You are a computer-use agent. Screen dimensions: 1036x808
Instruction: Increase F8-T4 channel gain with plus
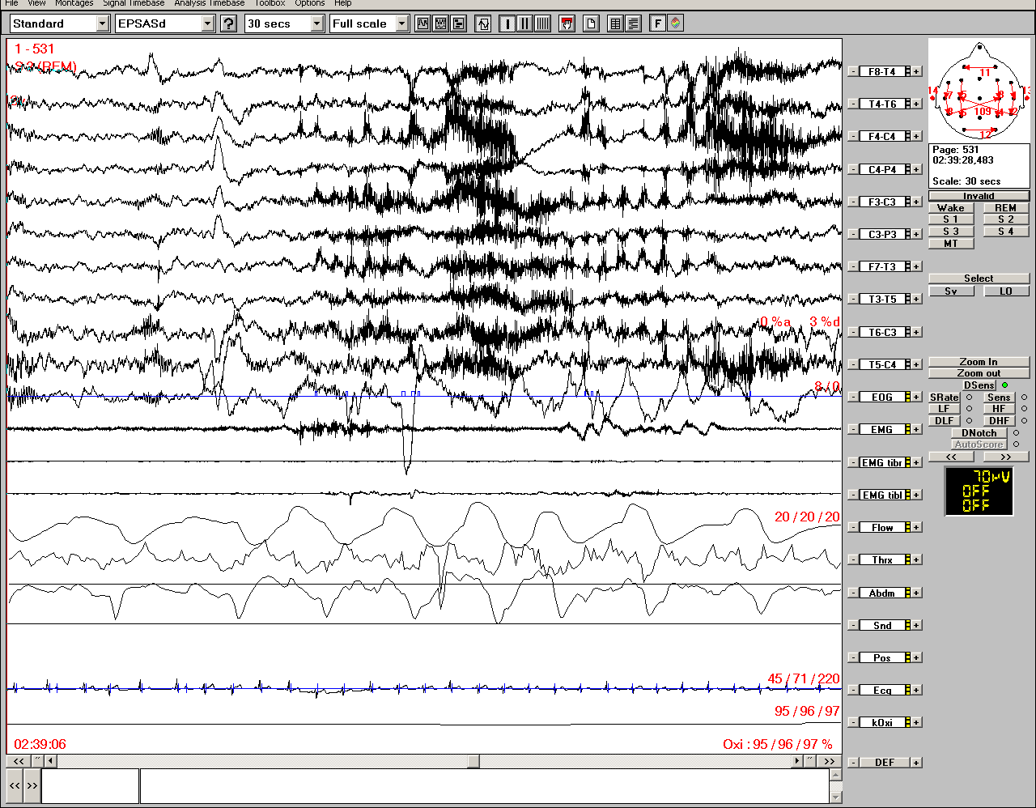pos(916,72)
